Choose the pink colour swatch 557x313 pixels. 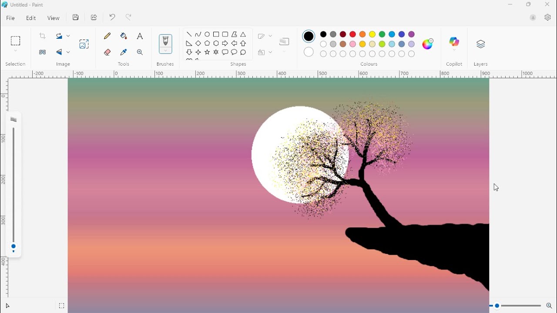pos(353,44)
